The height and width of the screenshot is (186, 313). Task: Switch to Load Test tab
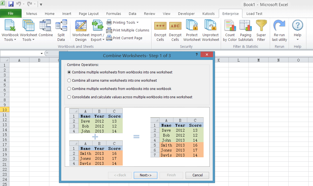(x=254, y=14)
